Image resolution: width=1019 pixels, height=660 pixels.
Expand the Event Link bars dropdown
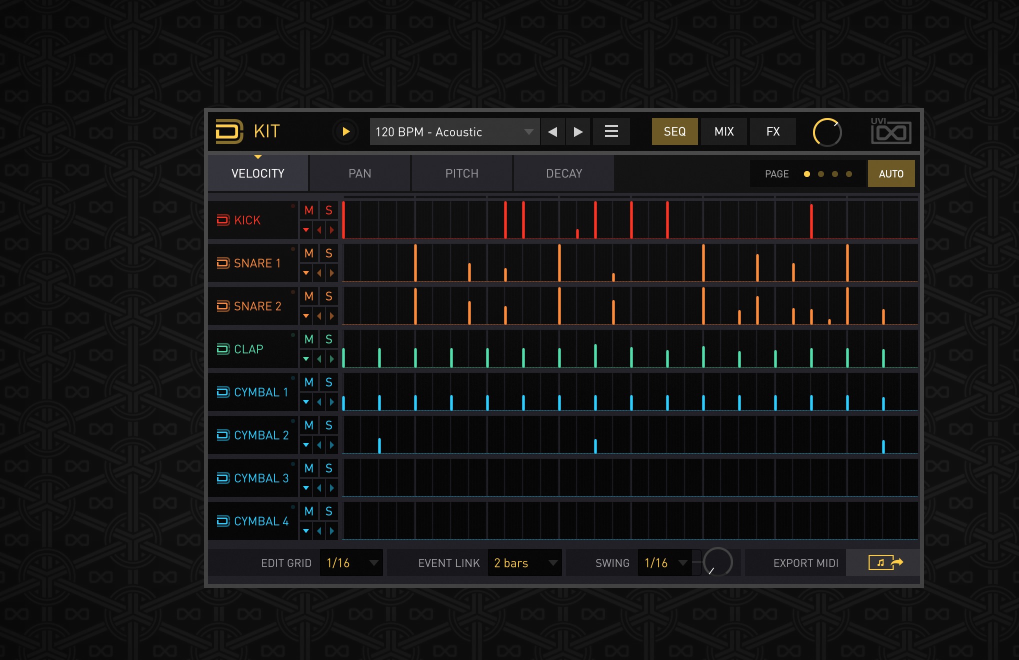560,562
